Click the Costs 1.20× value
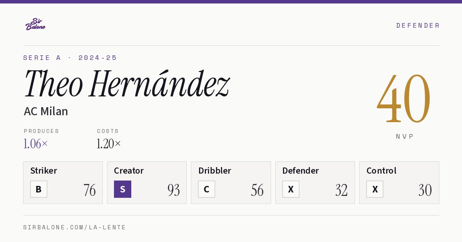 (x=109, y=144)
